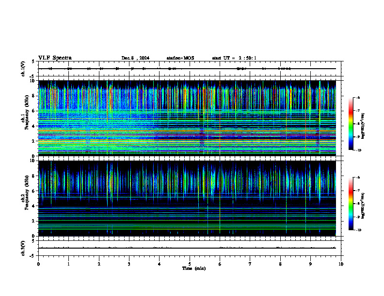384x296 pixels.
Task: Click the 5 tick on the ch.1(V) axis
Action: click(x=33, y=62)
